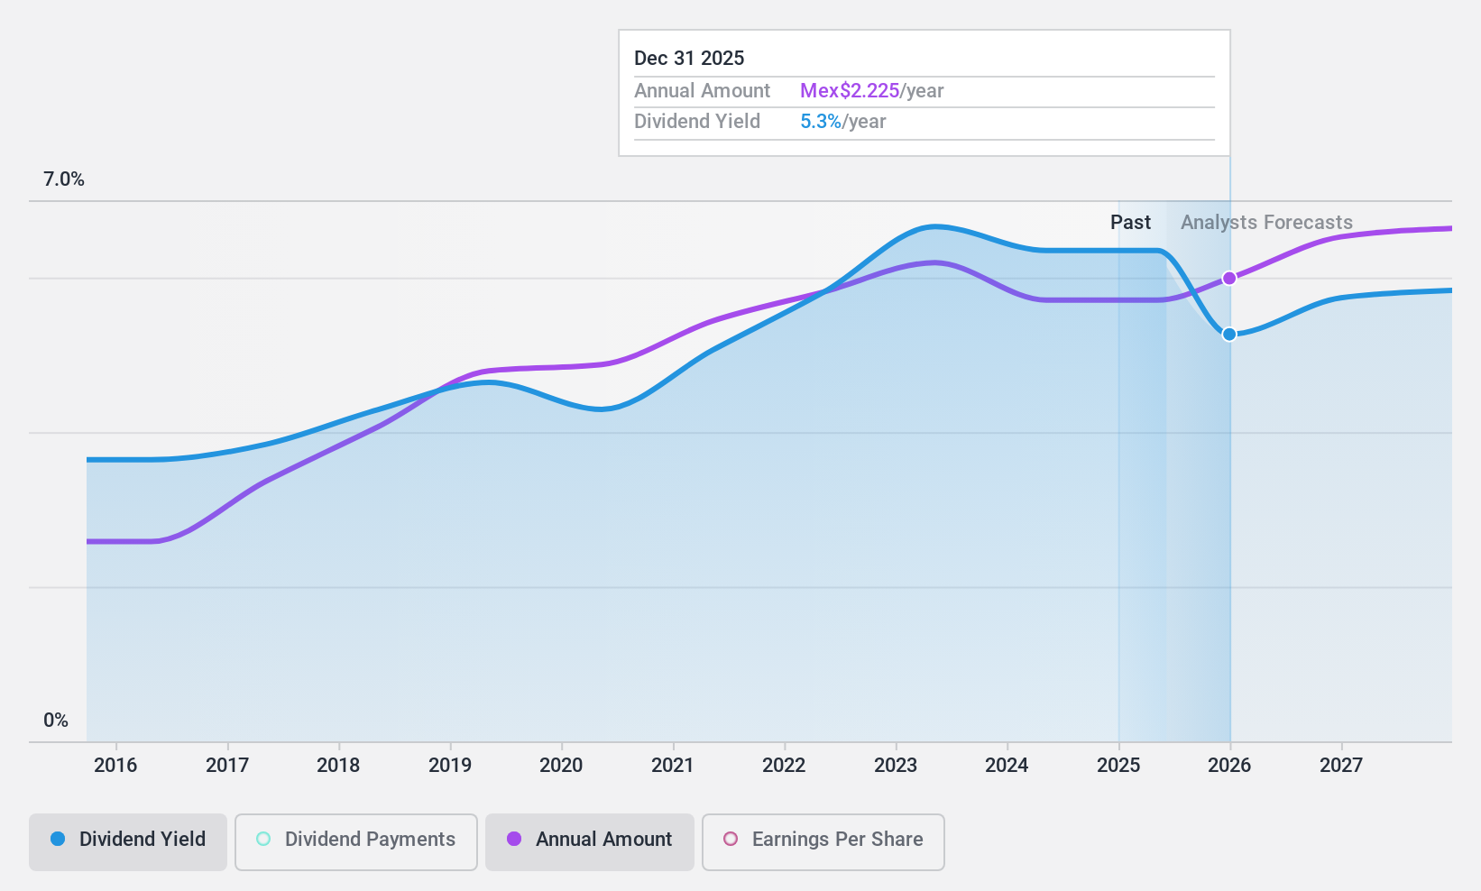
Task: Click the 2018 x-axis label
Action: coord(338,766)
